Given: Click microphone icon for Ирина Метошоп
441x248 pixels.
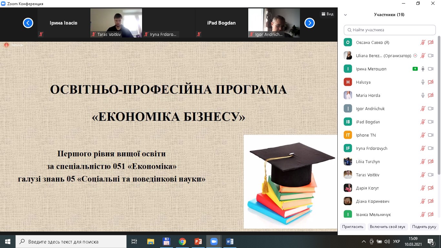Looking at the screenshot, I should coord(423,69).
